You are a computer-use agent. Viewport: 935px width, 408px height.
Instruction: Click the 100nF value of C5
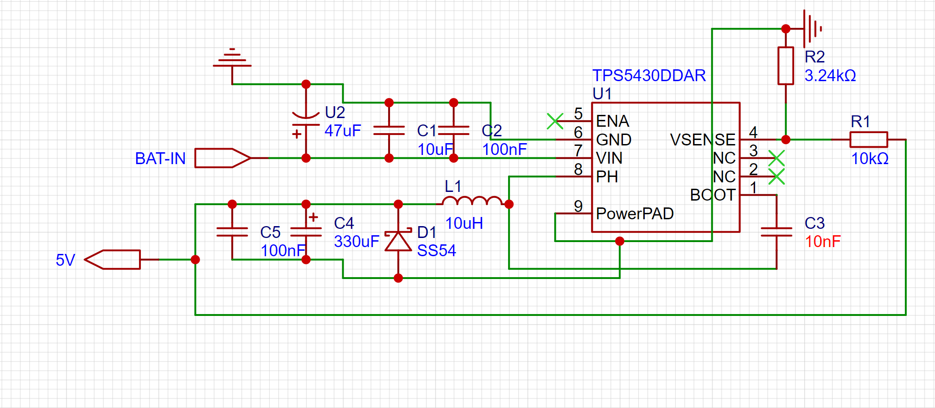[x=283, y=251]
